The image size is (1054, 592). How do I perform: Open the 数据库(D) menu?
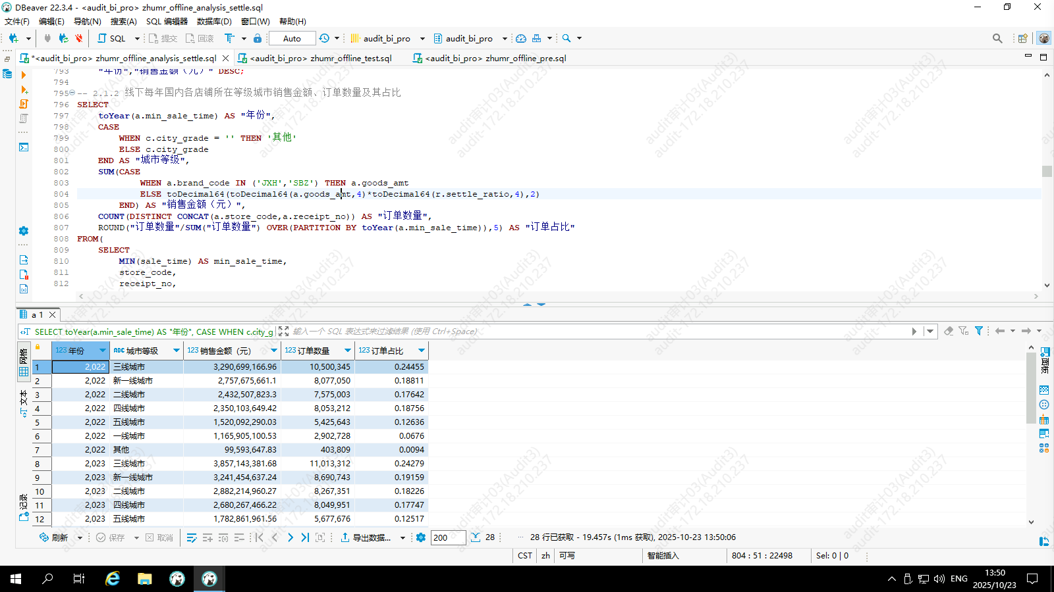(x=214, y=22)
